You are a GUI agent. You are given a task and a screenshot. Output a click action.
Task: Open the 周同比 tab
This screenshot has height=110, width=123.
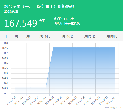tap(90, 36)
